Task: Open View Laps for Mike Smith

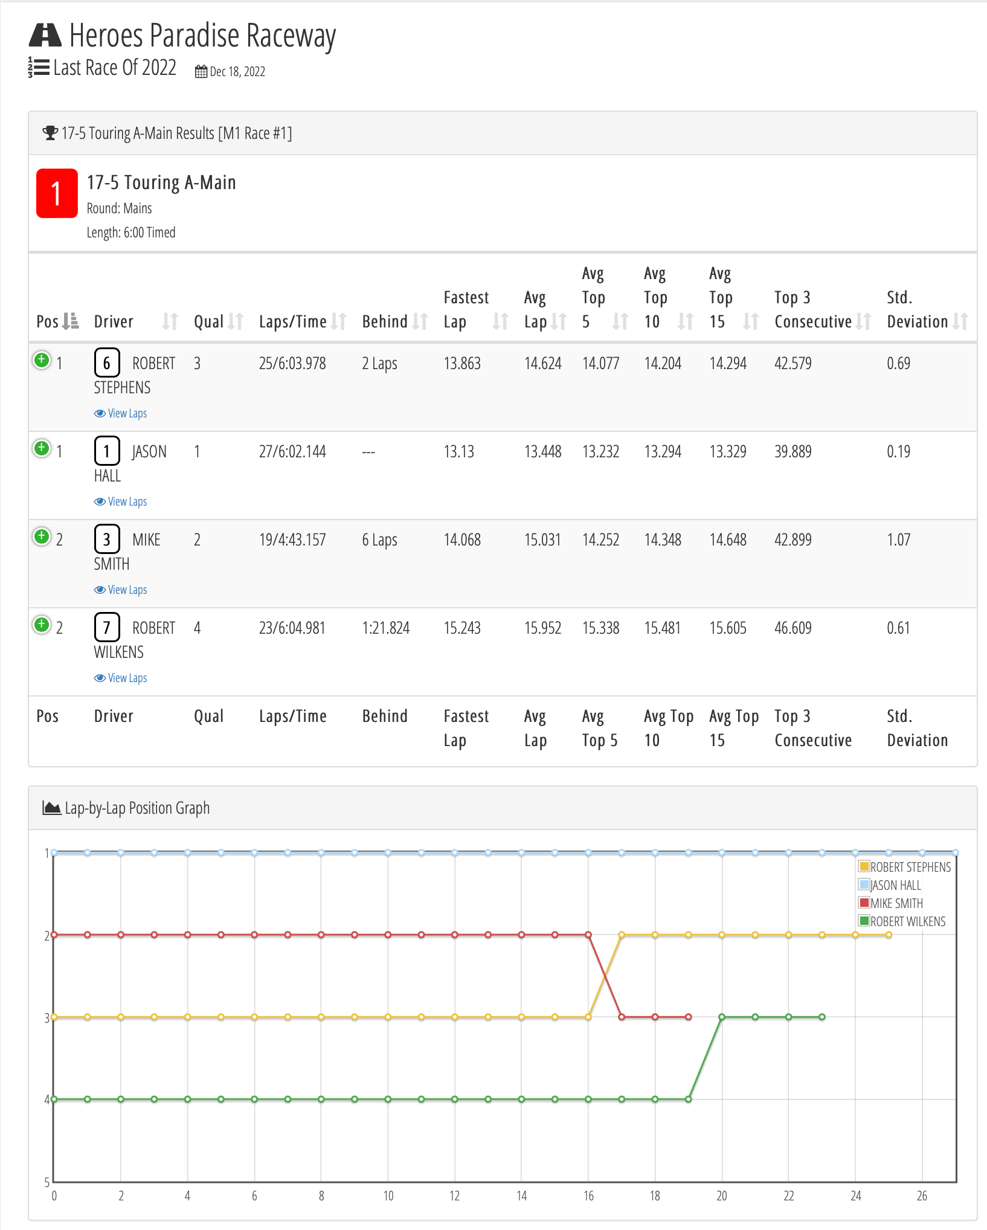Action: pos(121,590)
